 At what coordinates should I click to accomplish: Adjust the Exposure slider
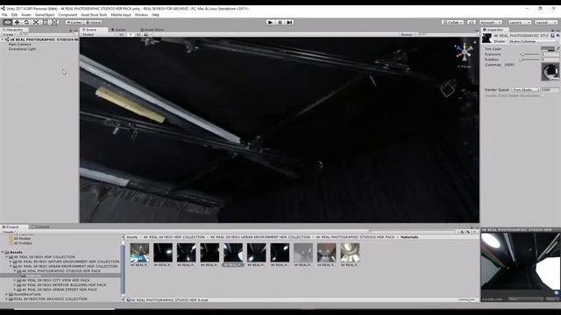(530, 54)
